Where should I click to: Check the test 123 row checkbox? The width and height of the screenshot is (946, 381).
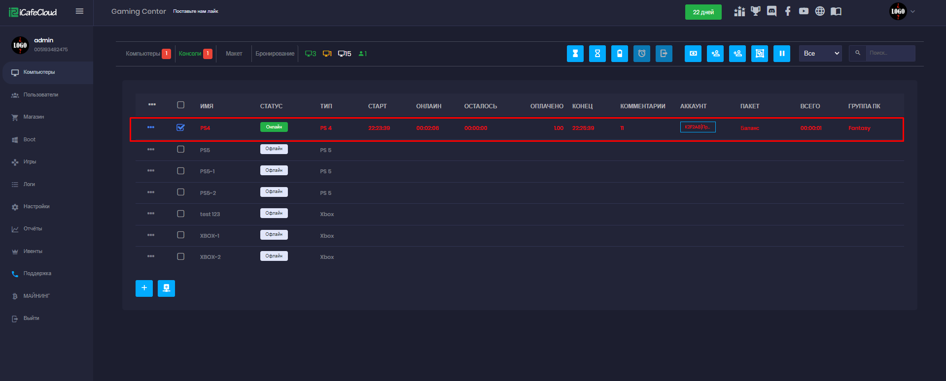pos(181,214)
